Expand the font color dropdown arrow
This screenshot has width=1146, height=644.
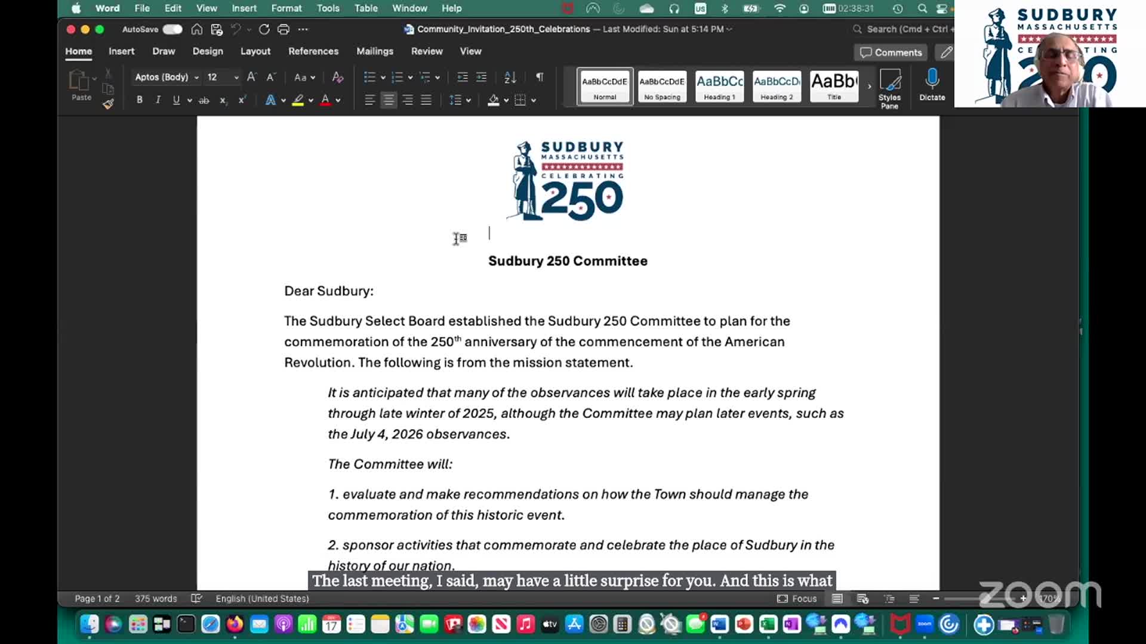pos(338,101)
